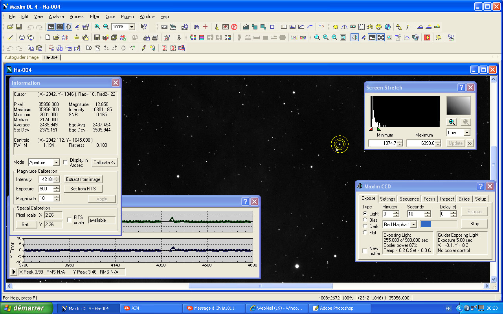This screenshot has height=314, width=503.
Task: Click the pixel math plus-minus-times toolbar icon
Action: 321,27
